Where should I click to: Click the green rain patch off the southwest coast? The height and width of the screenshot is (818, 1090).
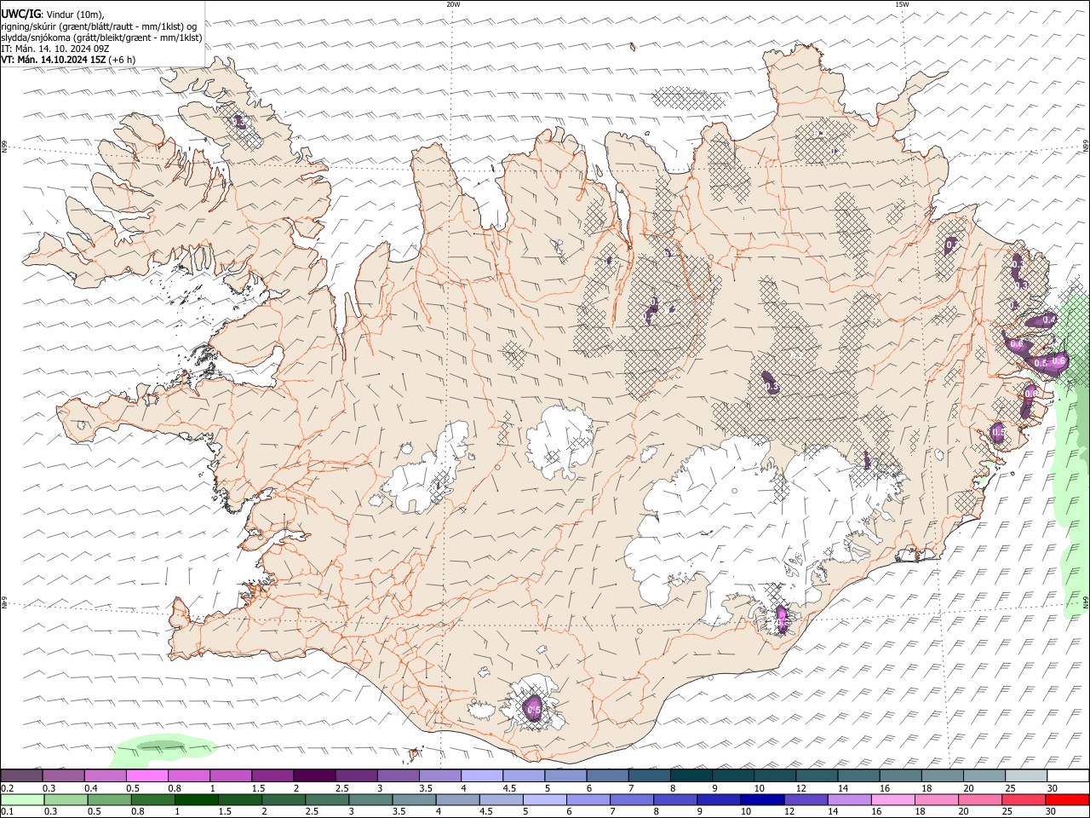(162, 749)
